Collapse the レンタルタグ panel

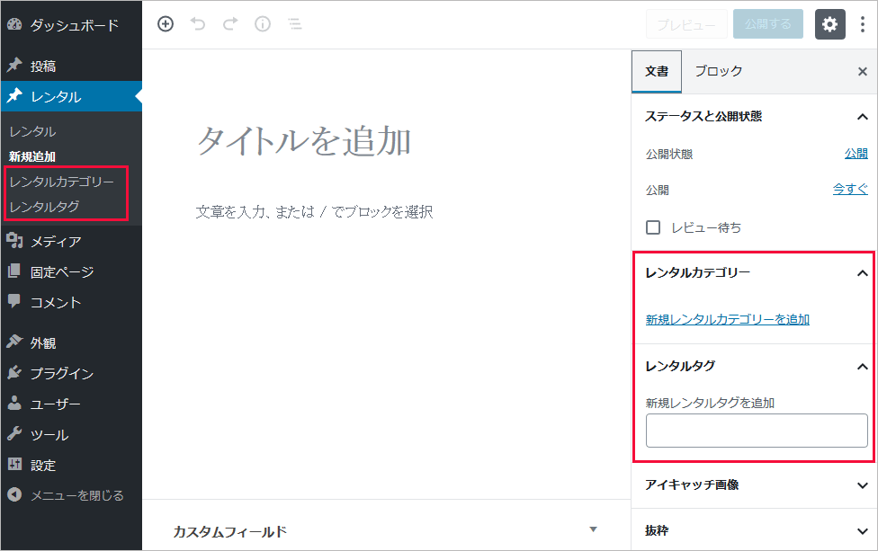(862, 366)
